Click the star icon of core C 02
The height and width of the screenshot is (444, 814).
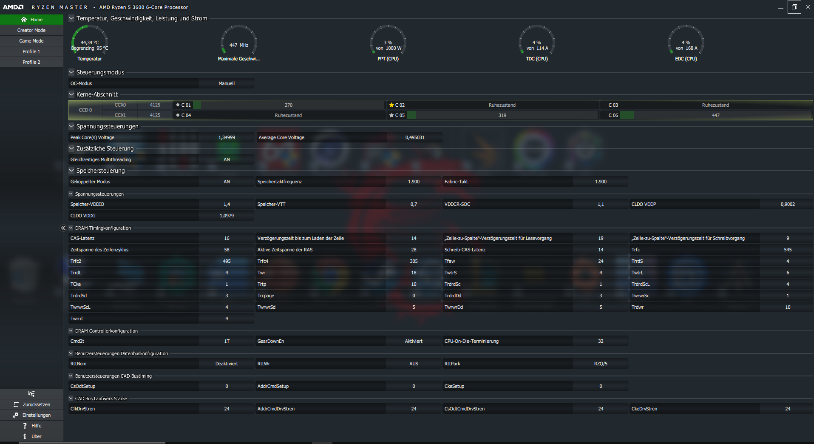pyautogui.click(x=391, y=105)
